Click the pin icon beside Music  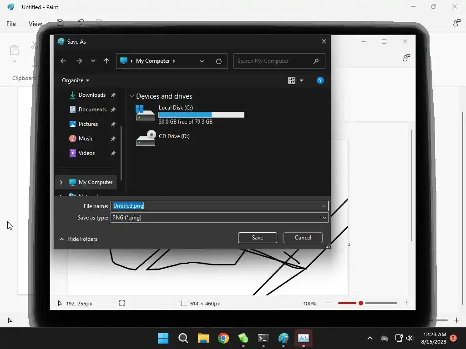click(113, 139)
